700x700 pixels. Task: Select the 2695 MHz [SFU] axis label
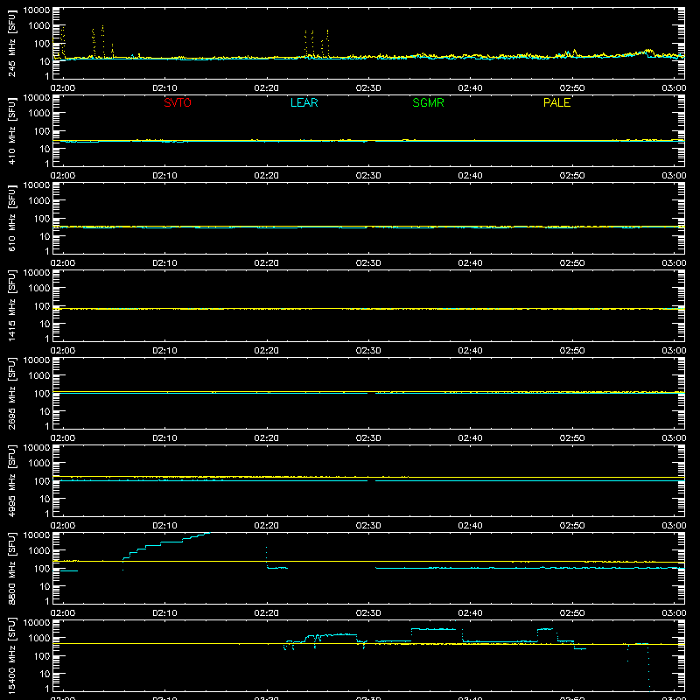(11, 393)
